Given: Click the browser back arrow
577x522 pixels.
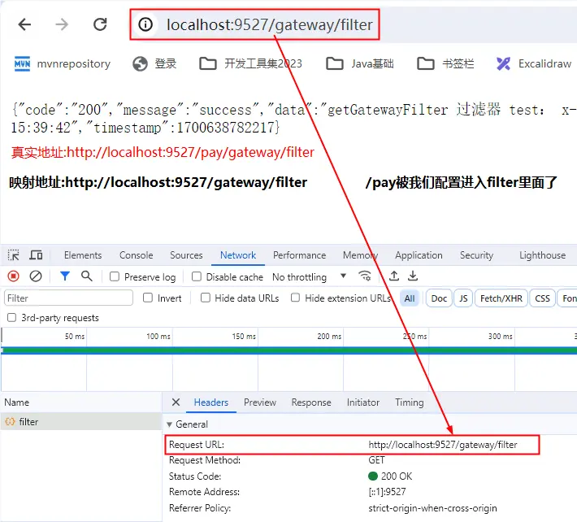Looking at the screenshot, I should 24,24.
